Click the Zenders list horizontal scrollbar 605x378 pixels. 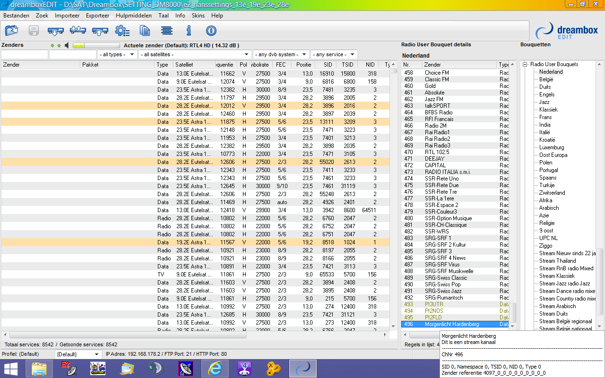[195, 334]
